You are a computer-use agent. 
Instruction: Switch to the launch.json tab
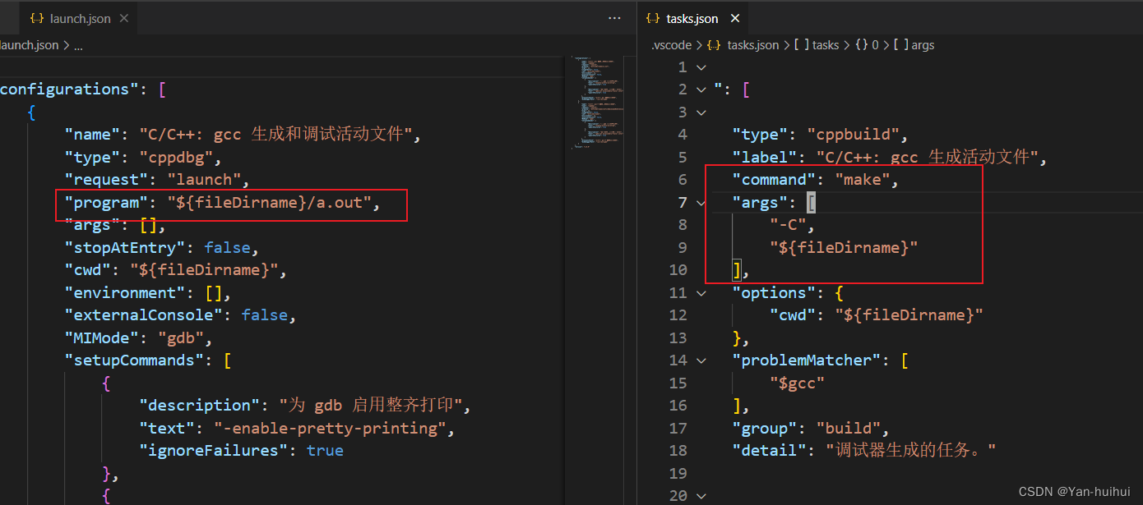78,16
